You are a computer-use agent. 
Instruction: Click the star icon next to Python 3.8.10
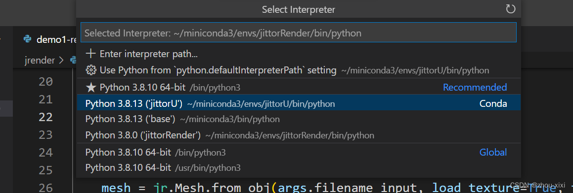90,87
